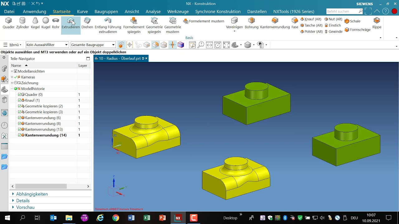Image resolution: width=399 pixels, height=224 pixels.
Task: Switch to the Kurve tab
Action: tap(83, 12)
